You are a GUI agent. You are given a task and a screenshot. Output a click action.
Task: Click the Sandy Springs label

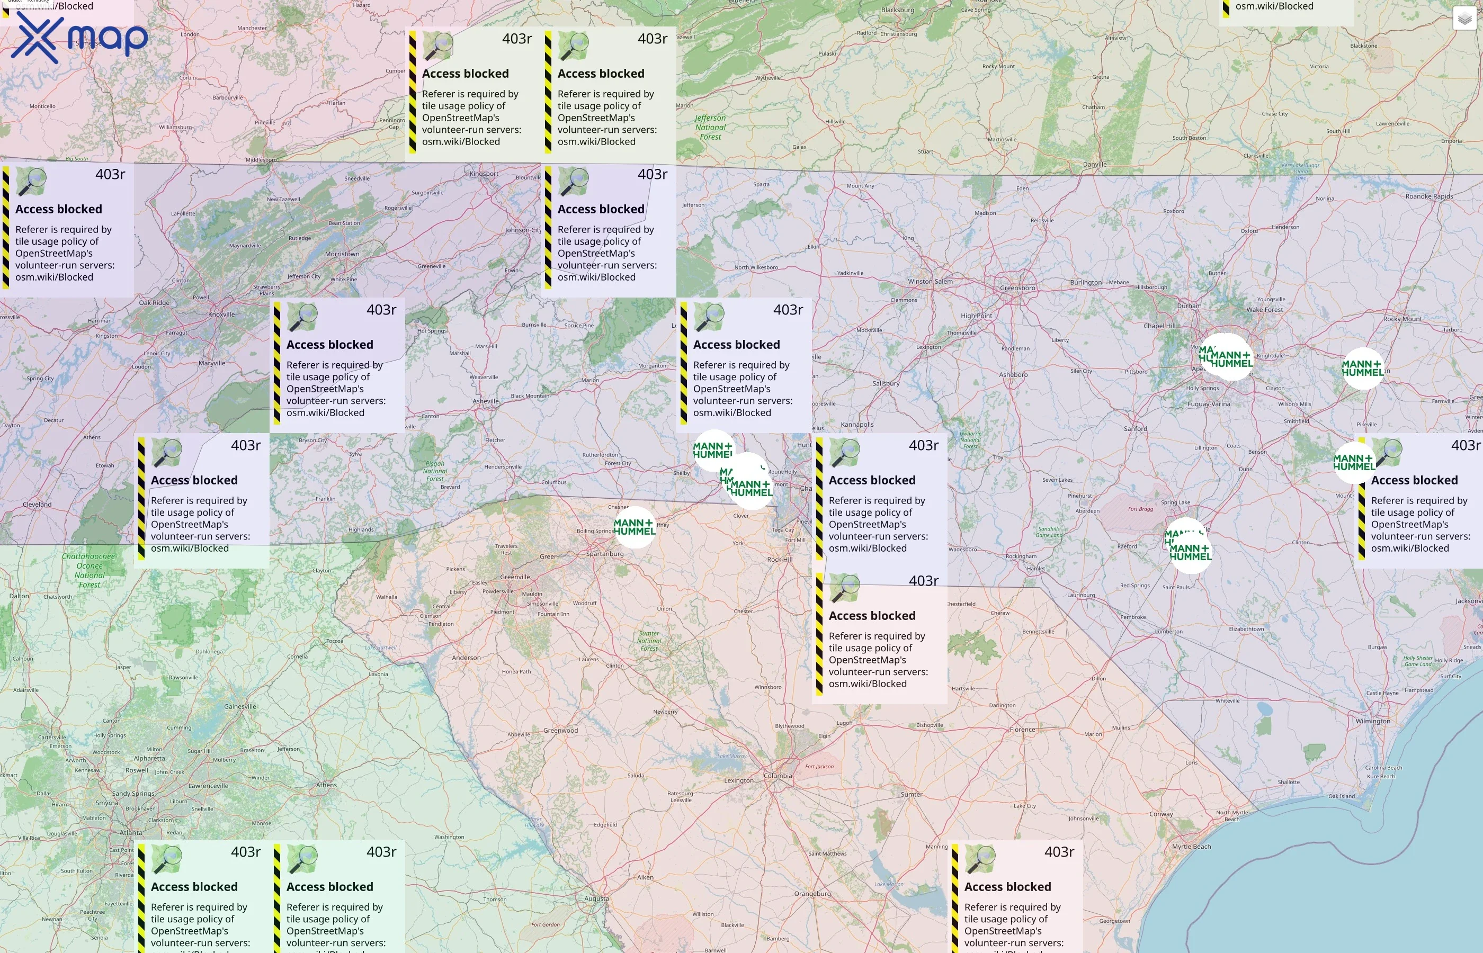tap(133, 794)
